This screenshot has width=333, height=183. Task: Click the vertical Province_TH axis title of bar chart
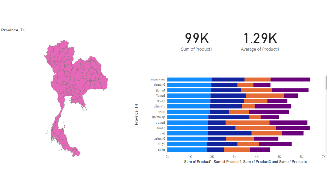[136, 115]
